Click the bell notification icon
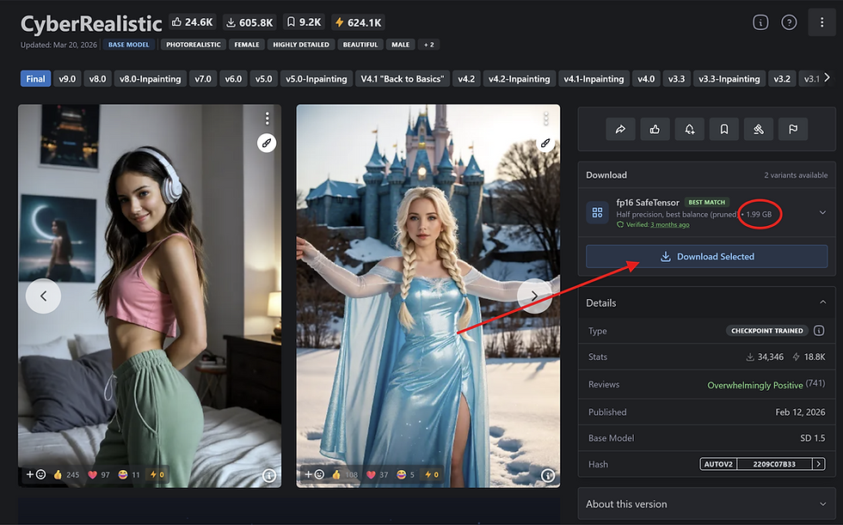 (690, 130)
